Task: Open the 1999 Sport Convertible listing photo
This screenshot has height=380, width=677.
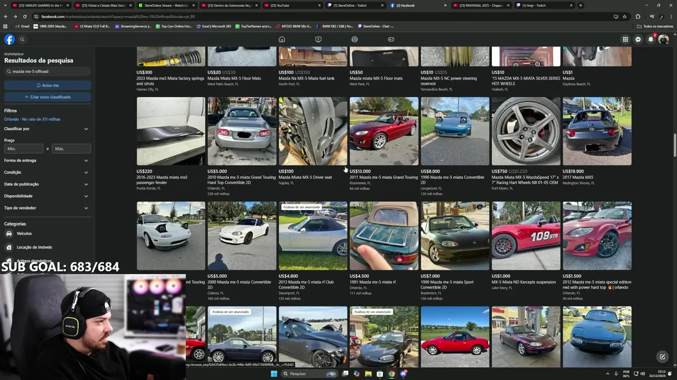Action: tap(455, 236)
